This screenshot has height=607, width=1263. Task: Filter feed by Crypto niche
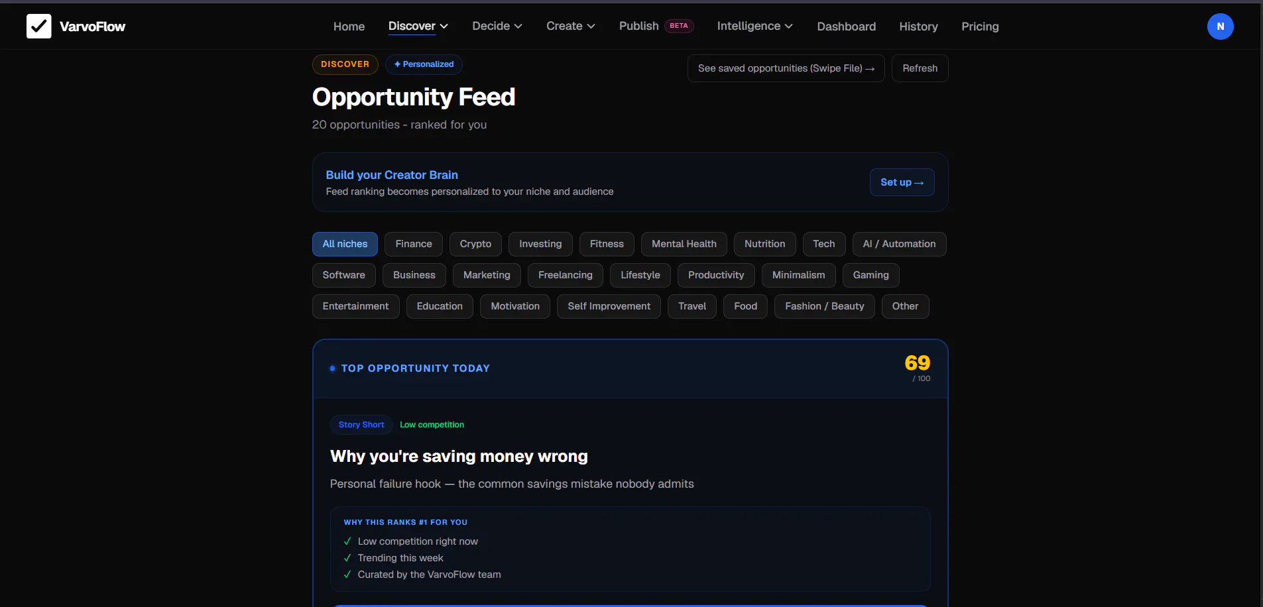pyautogui.click(x=475, y=244)
